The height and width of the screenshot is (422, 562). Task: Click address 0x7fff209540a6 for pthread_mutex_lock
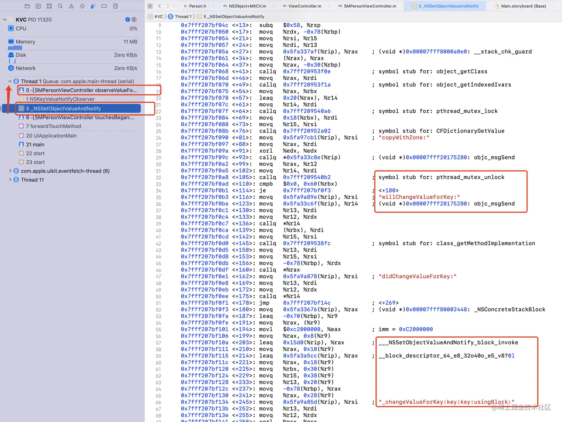[307, 111]
